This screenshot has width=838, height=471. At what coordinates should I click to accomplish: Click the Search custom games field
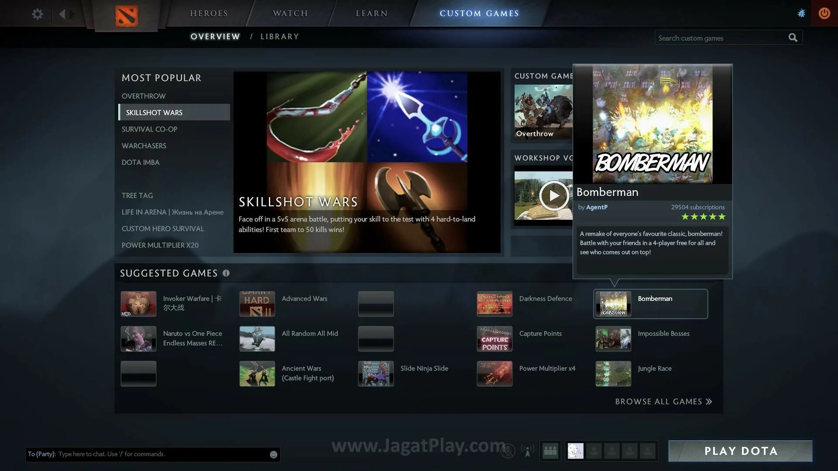point(720,38)
